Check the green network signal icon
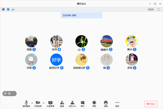 [x=13, y=9]
